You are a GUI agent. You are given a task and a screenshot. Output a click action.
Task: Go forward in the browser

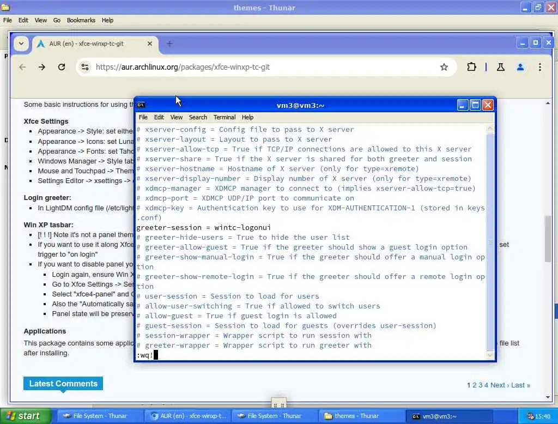(41, 67)
